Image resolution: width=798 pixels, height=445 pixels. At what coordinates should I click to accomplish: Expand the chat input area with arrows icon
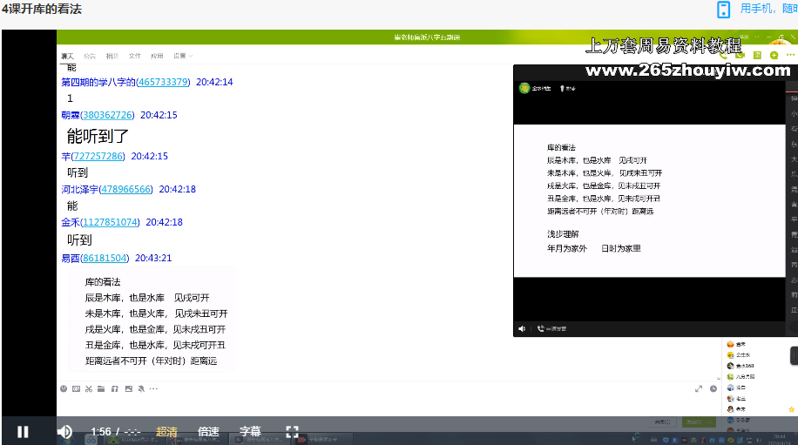[699, 388]
